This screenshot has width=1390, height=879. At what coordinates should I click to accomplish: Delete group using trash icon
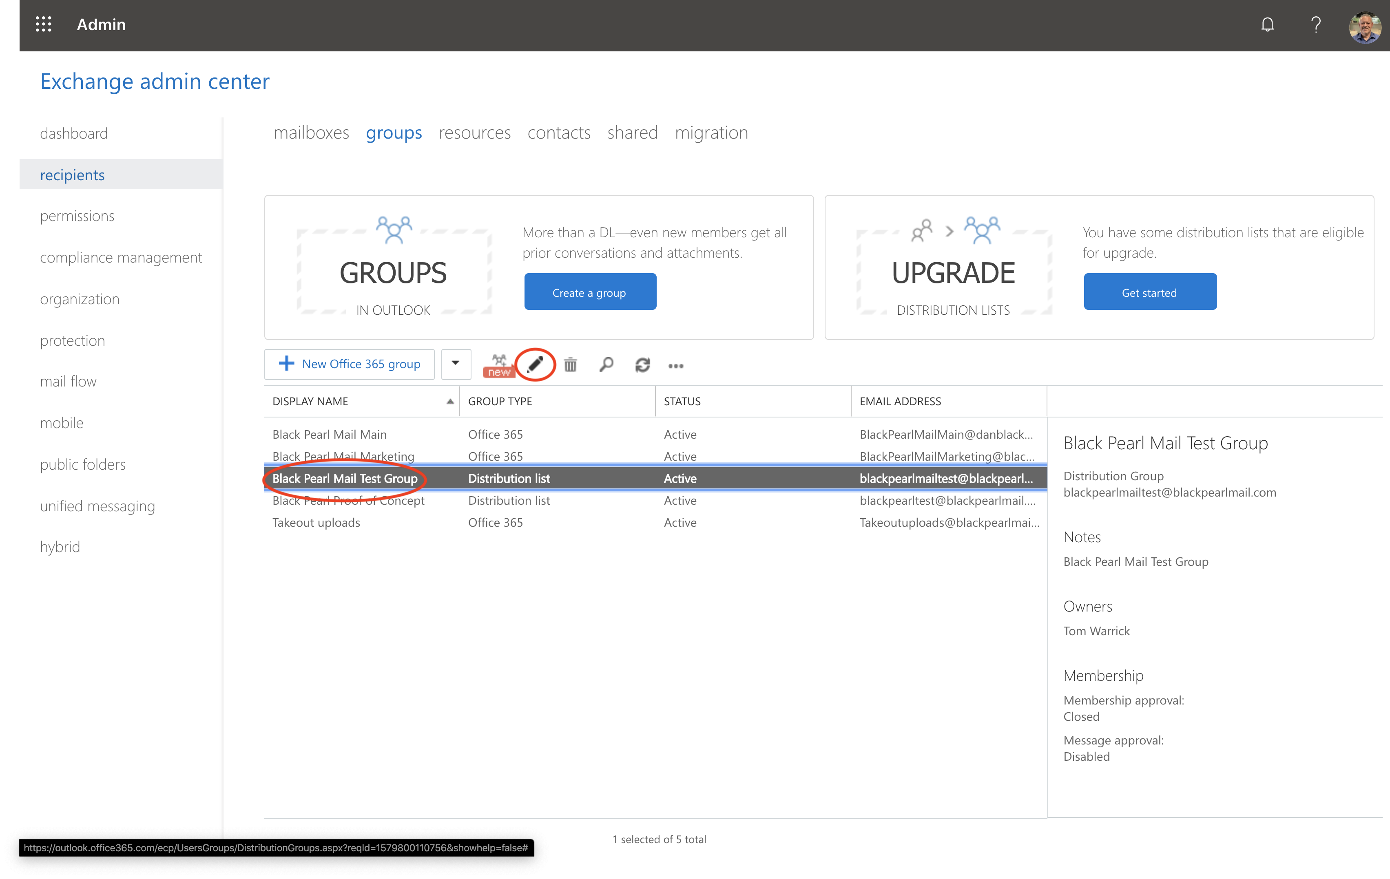pyautogui.click(x=570, y=365)
